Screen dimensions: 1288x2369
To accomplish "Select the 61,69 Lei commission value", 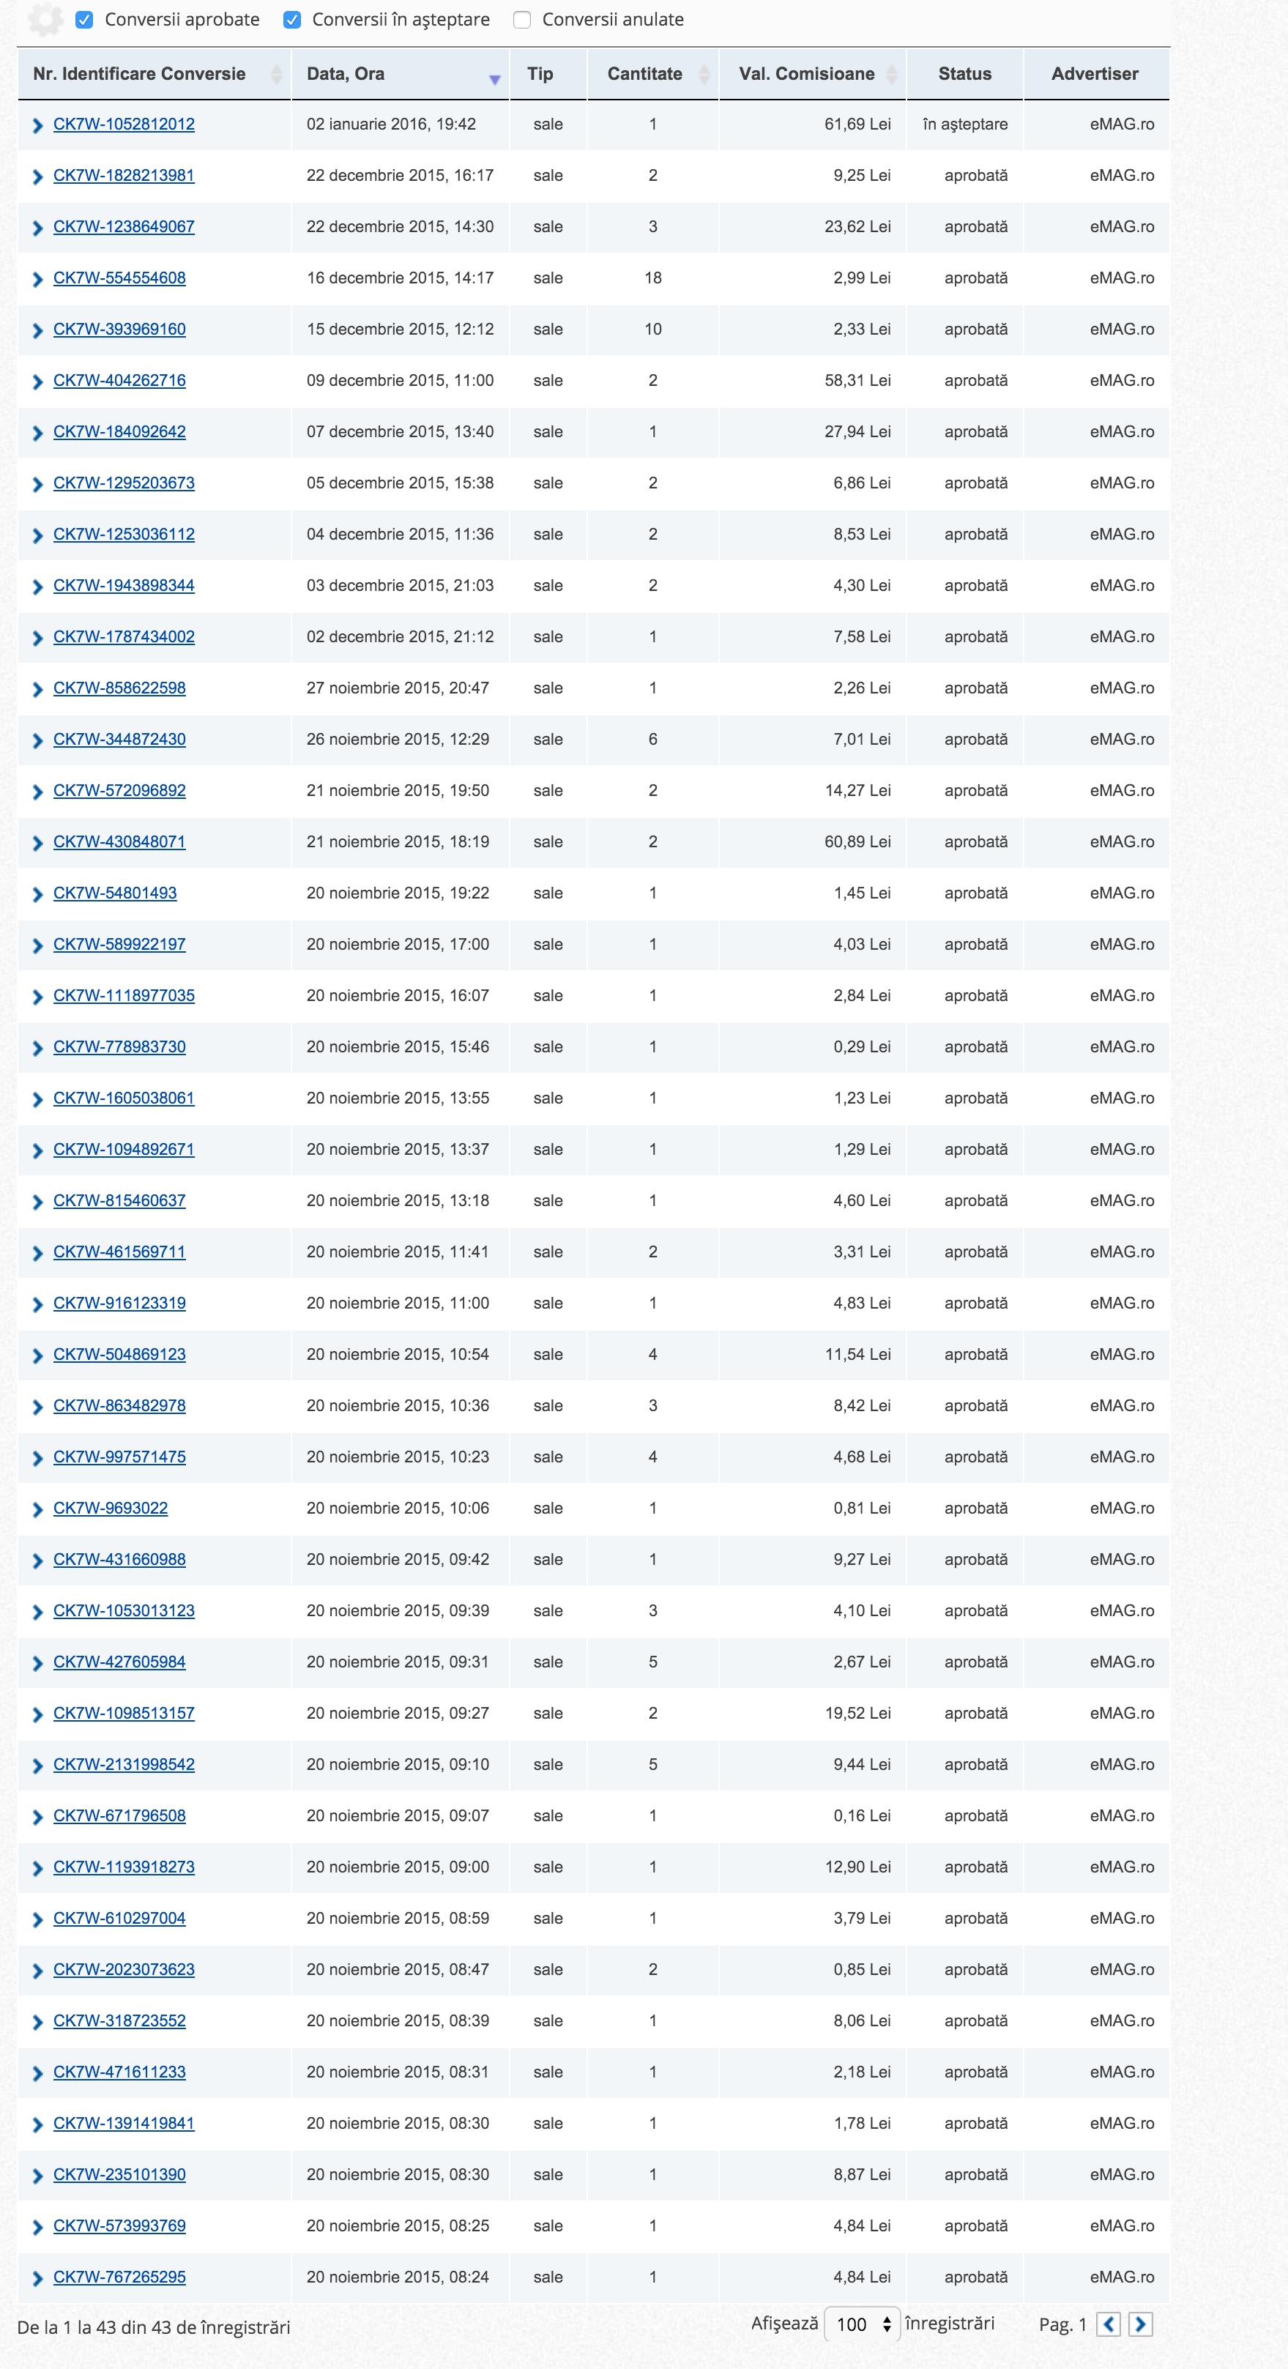I will point(857,124).
